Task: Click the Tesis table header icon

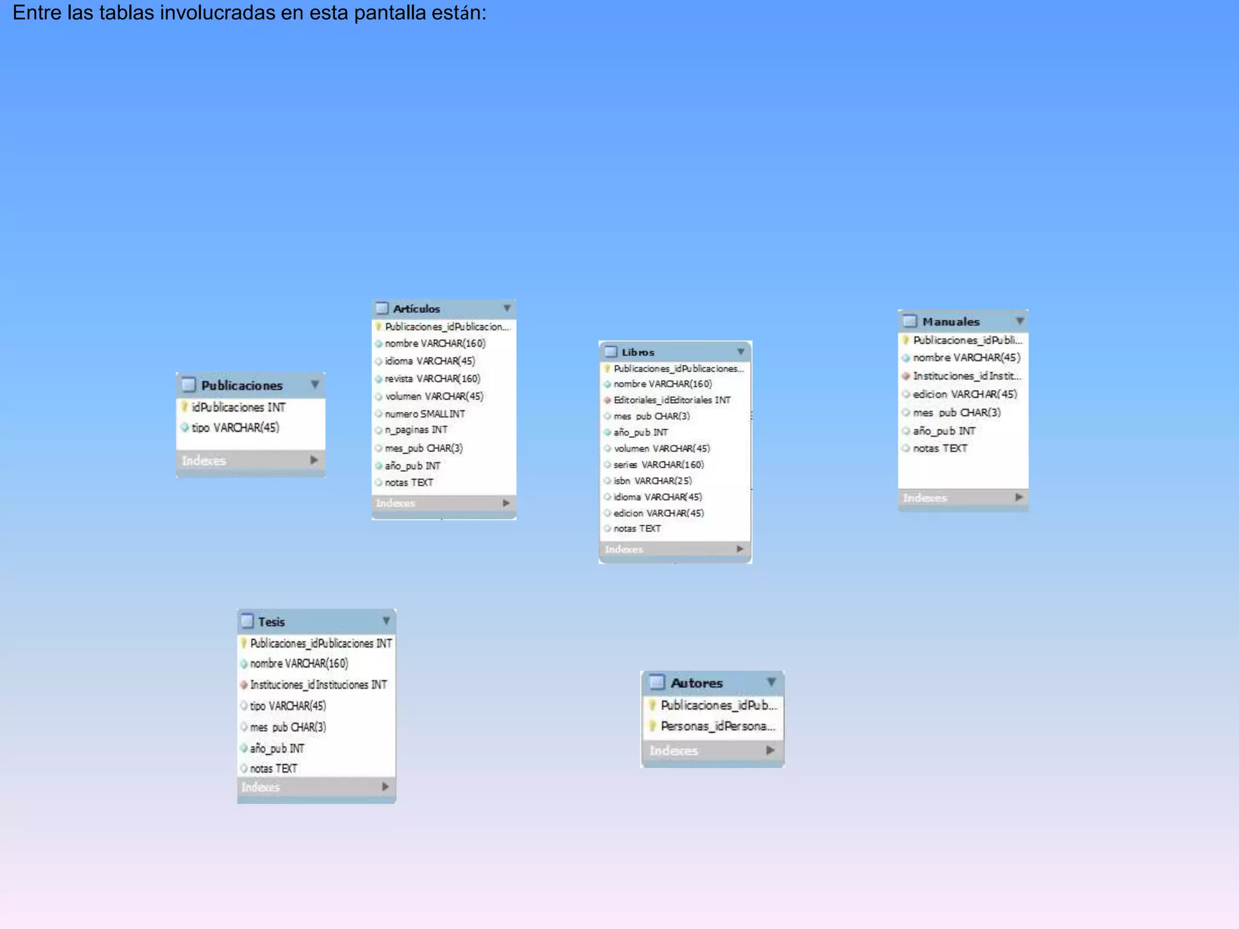Action: 247,622
